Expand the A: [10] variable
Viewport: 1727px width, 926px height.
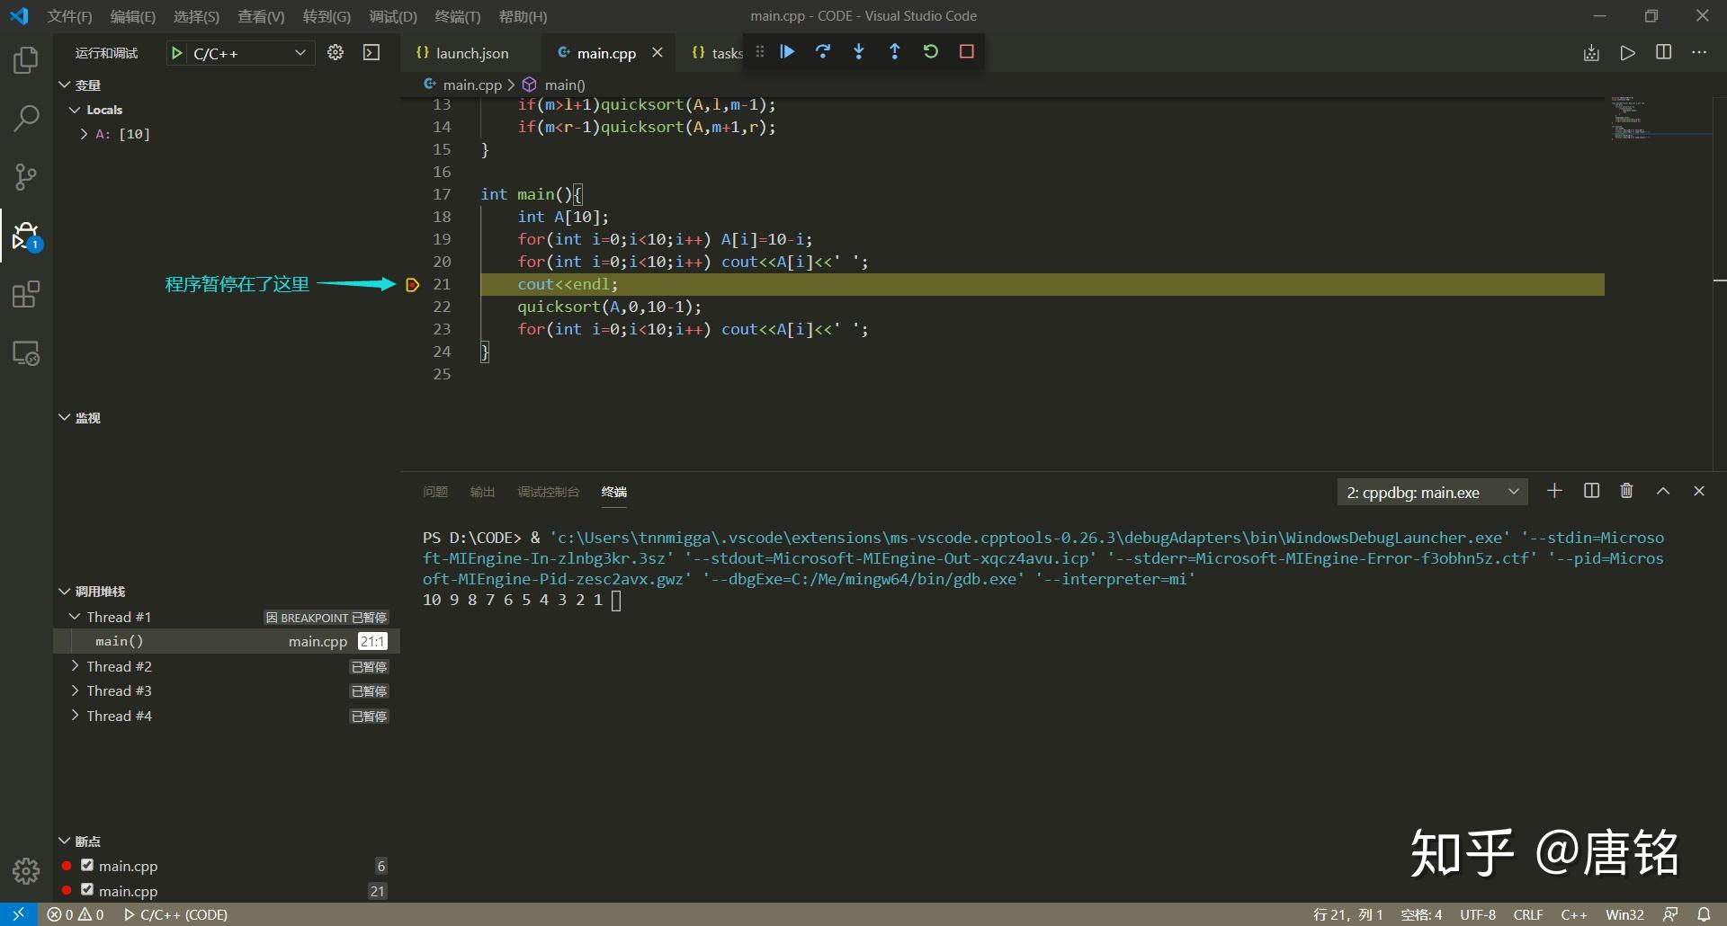[x=84, y=134]
